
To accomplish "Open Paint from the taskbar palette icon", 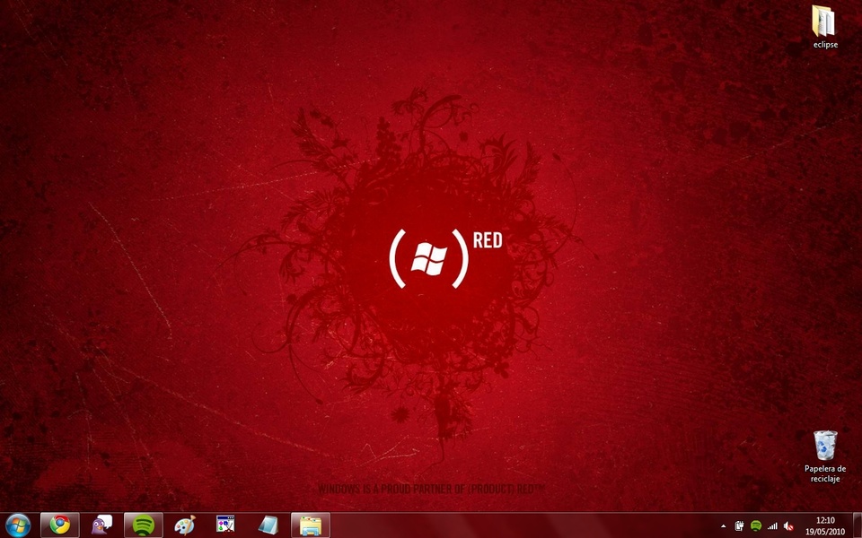I will pyautogui.click(x=185, y=525).
